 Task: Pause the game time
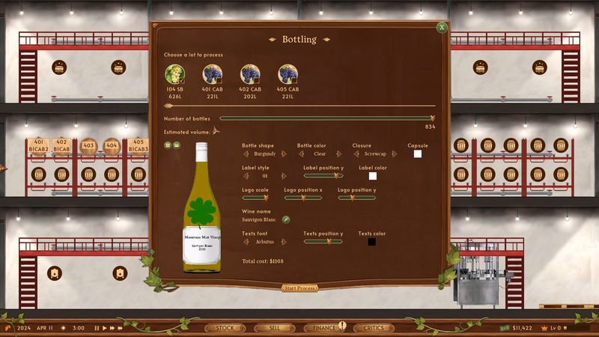click(97, 328)
